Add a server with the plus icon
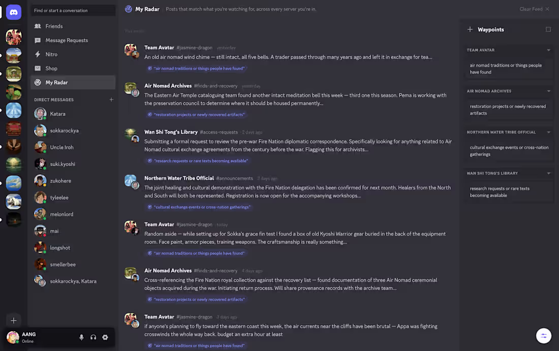The height and width of the screenshot is (351, 559). pos(14,321)
